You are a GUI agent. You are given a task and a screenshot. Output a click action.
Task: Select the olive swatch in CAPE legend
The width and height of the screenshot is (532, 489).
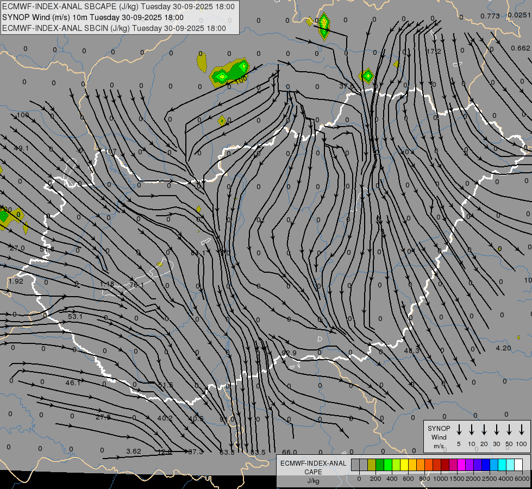(x=372, y=465)
